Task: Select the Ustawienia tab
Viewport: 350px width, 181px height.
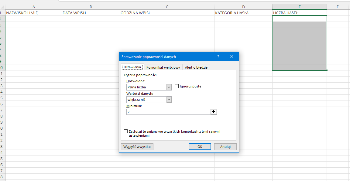Action: click(x=132, y=67)
